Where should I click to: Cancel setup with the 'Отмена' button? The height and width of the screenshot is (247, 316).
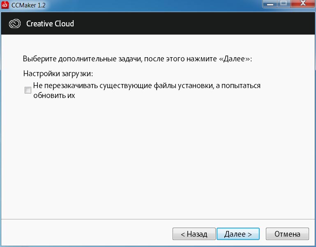[287, 234]
